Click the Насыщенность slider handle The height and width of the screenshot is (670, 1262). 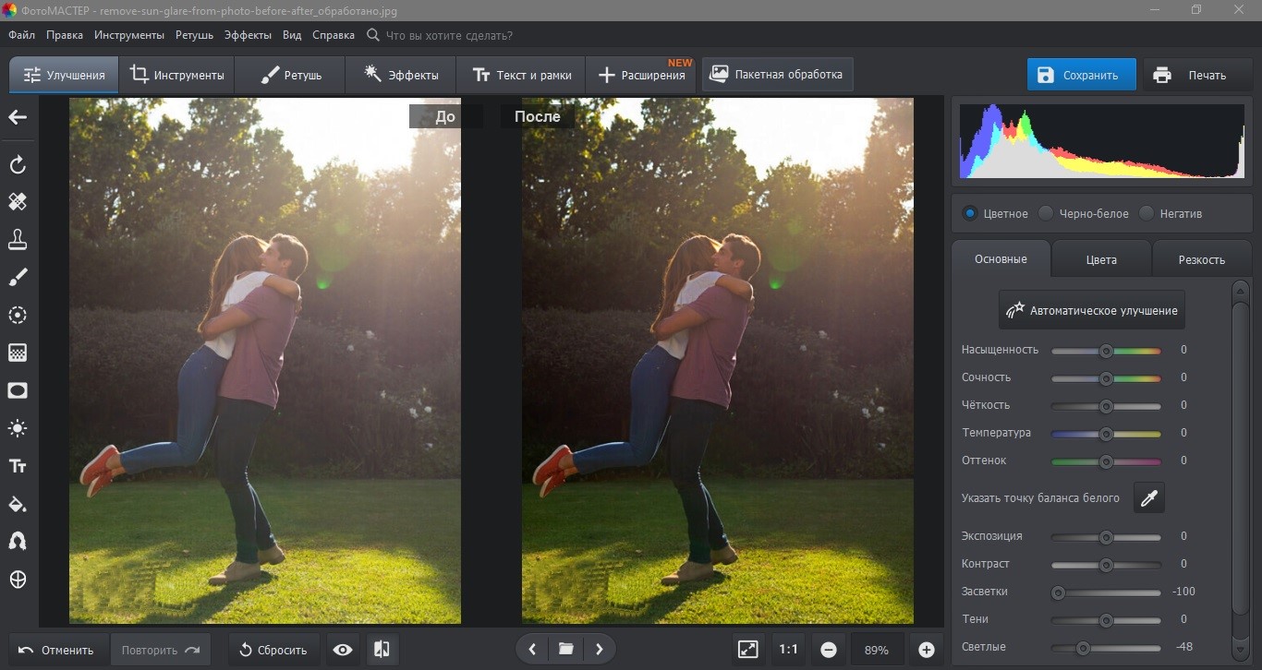click(1106, 351)
